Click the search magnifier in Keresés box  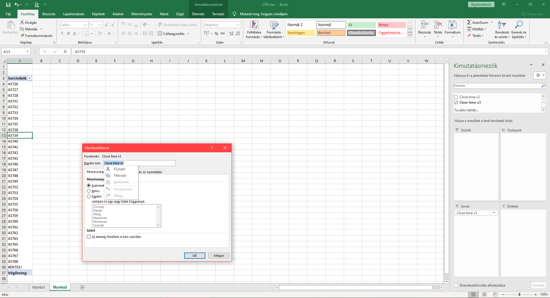pos(543,86)
